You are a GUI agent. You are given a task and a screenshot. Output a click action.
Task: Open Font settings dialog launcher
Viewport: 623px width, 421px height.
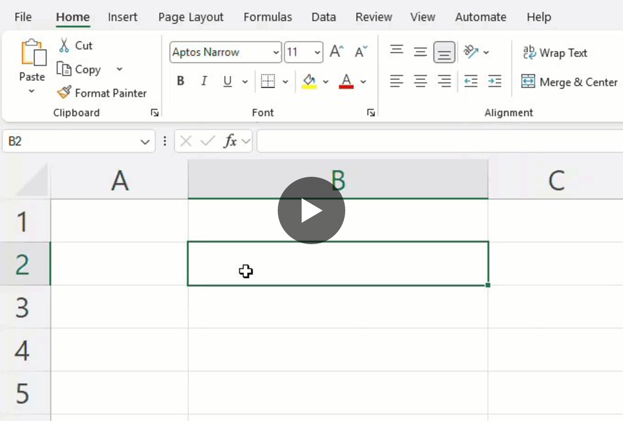point(371,113)
